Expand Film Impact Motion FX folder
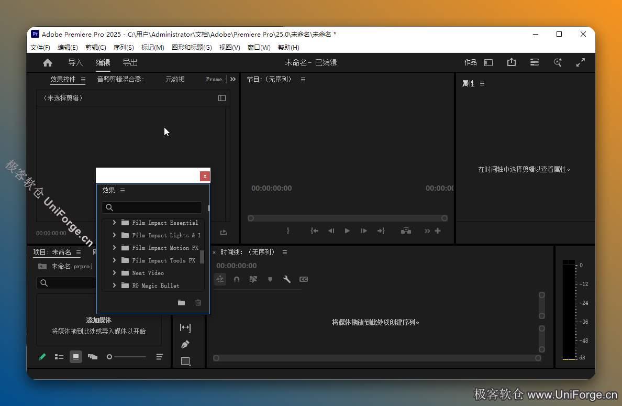The height and width of the screenshot is (406, 622). click(x=114, y=248)
